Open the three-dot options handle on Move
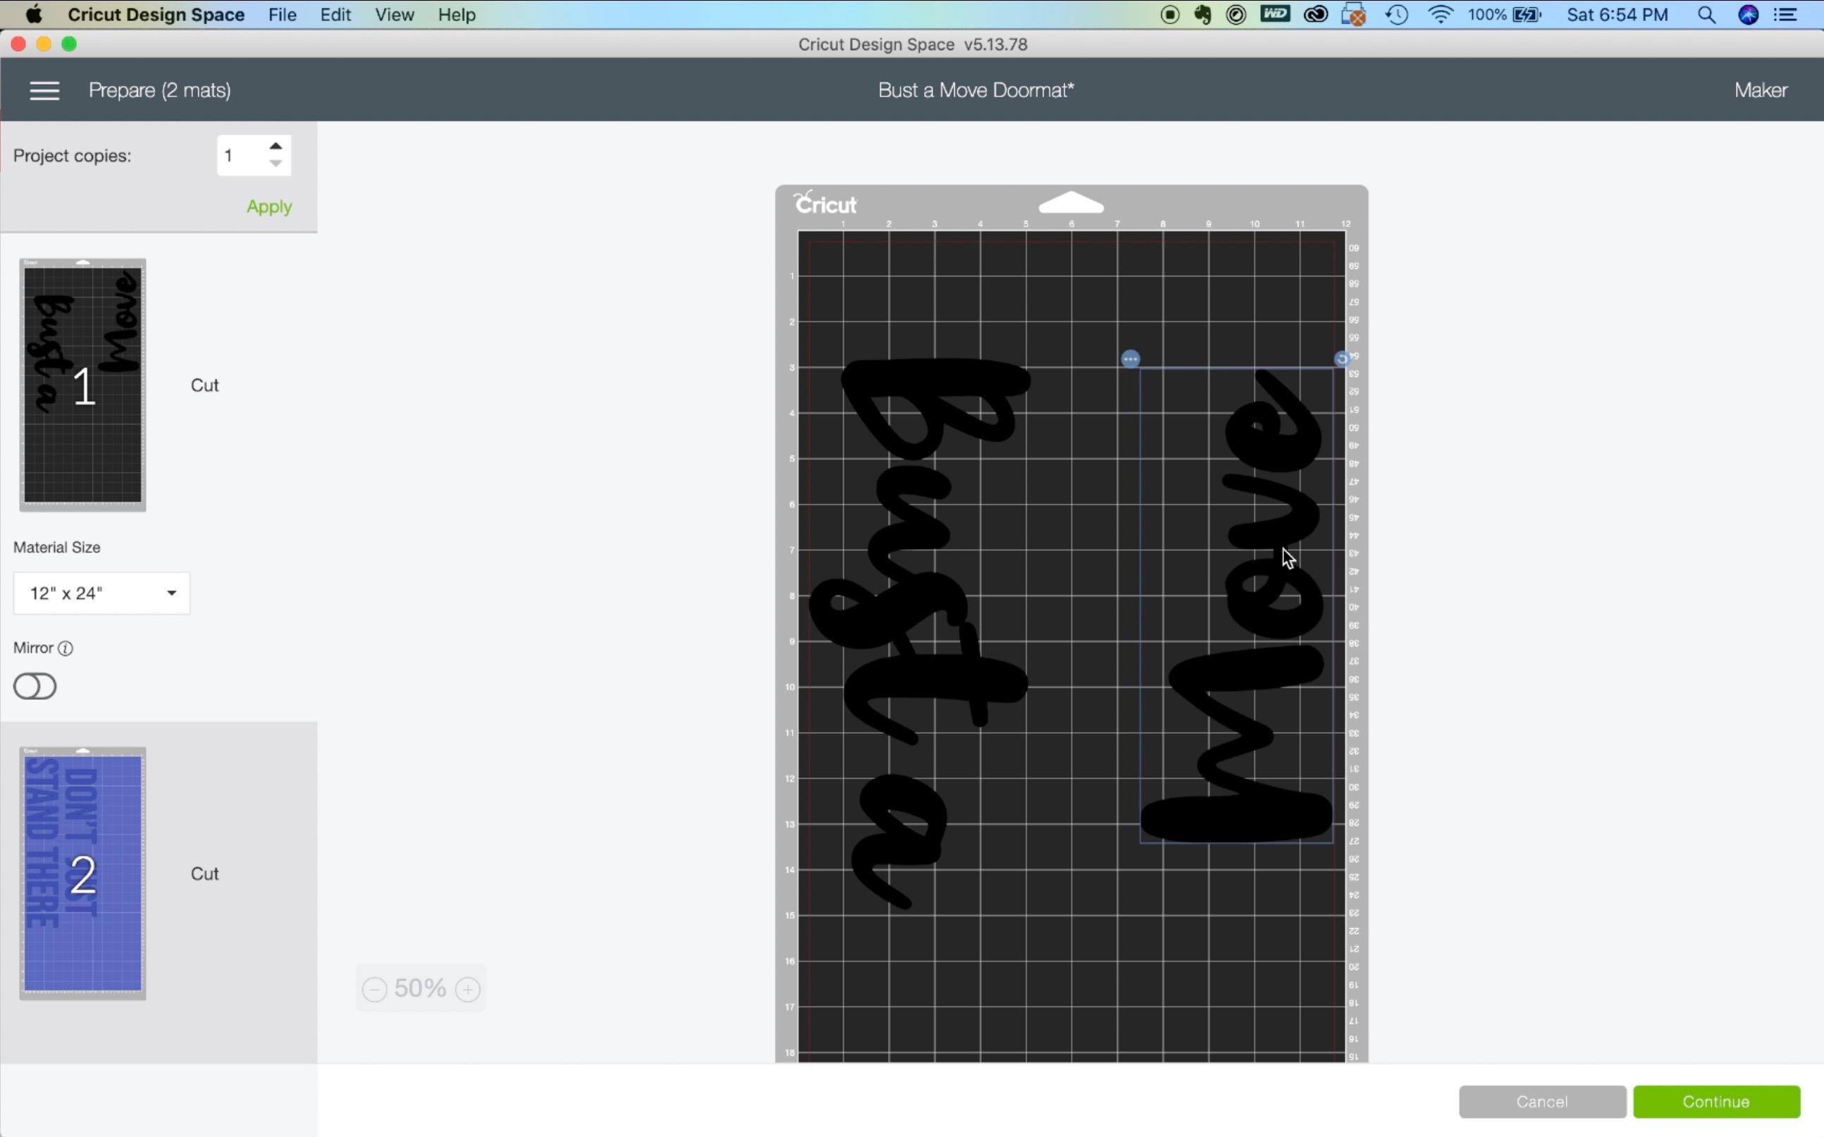Viewport: 1824px width, 1137px height. (x=1130, y=359)
